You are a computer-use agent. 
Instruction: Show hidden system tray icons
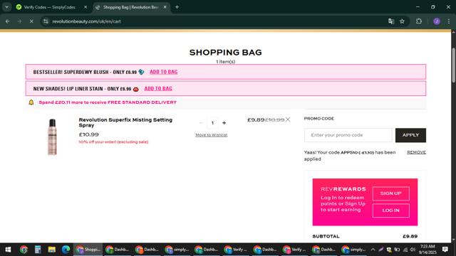(373, 250)
